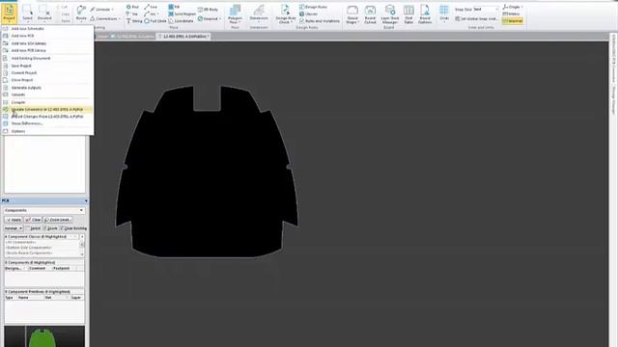This screenshot has height=347, width=618.
Task: Click the Deselect tool in the ribbon
Action: (44, 13)
